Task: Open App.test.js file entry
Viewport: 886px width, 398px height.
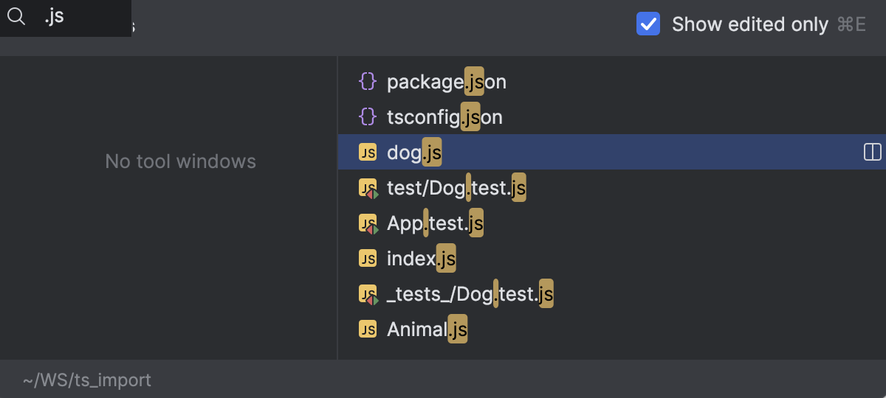Action: tap(435, 223)
